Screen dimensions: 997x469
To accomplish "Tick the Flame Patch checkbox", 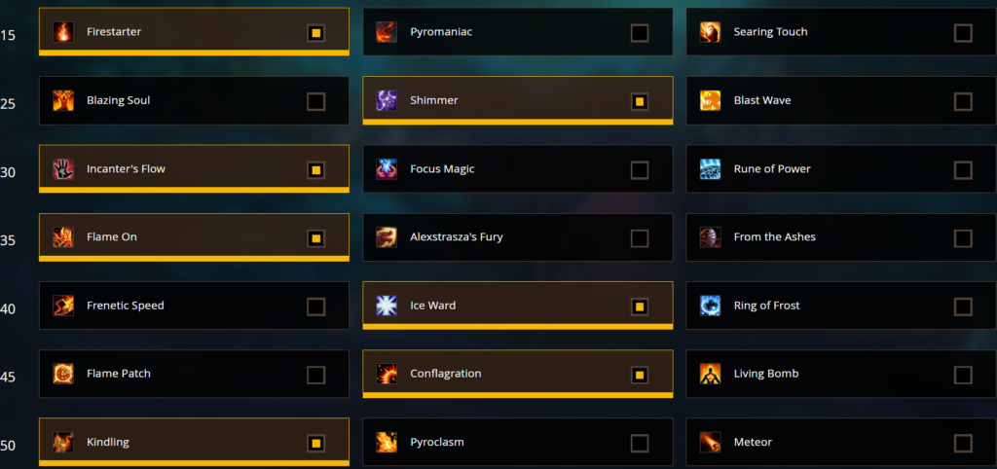I will (316, 375).
